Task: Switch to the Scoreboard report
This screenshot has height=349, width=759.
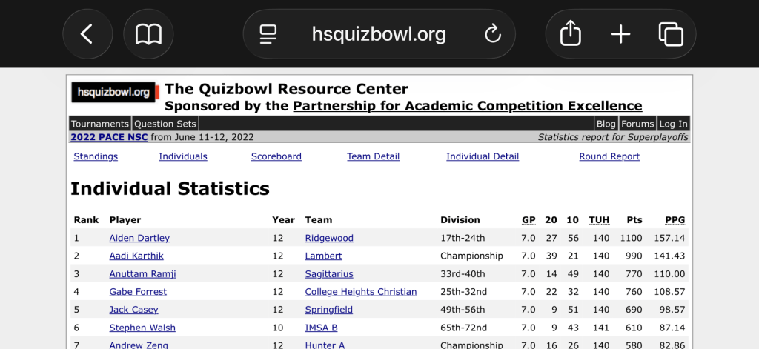Action: pyautogui.click(x=276, y=156)
